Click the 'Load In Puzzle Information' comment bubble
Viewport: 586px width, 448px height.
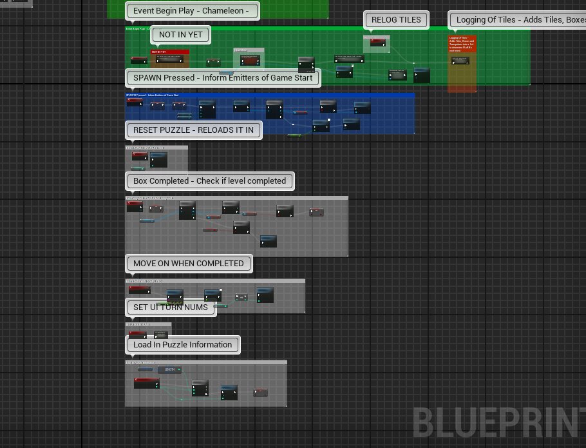click(183, 345)
